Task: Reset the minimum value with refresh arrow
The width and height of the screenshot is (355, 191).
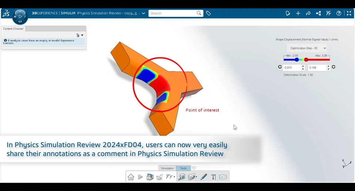Action: click(x=280, y=67)
